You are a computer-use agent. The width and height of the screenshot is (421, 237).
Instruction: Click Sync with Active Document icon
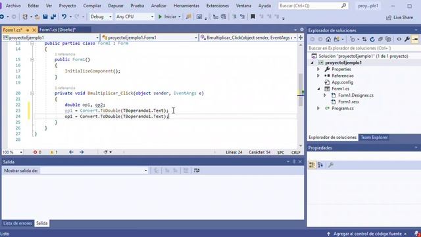click(x=364, y=39)
